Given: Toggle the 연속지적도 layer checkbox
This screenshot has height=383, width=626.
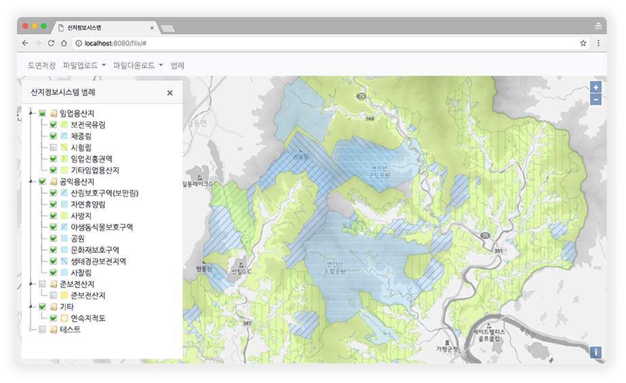Looking at the screenshot, I should point(53,319).
